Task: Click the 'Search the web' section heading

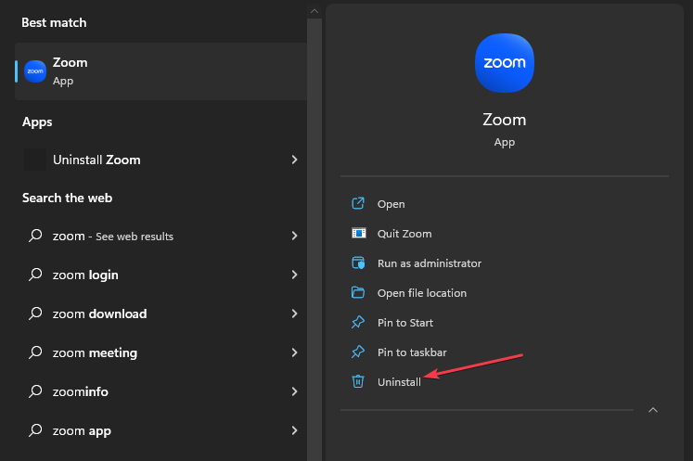Action: 67,198
